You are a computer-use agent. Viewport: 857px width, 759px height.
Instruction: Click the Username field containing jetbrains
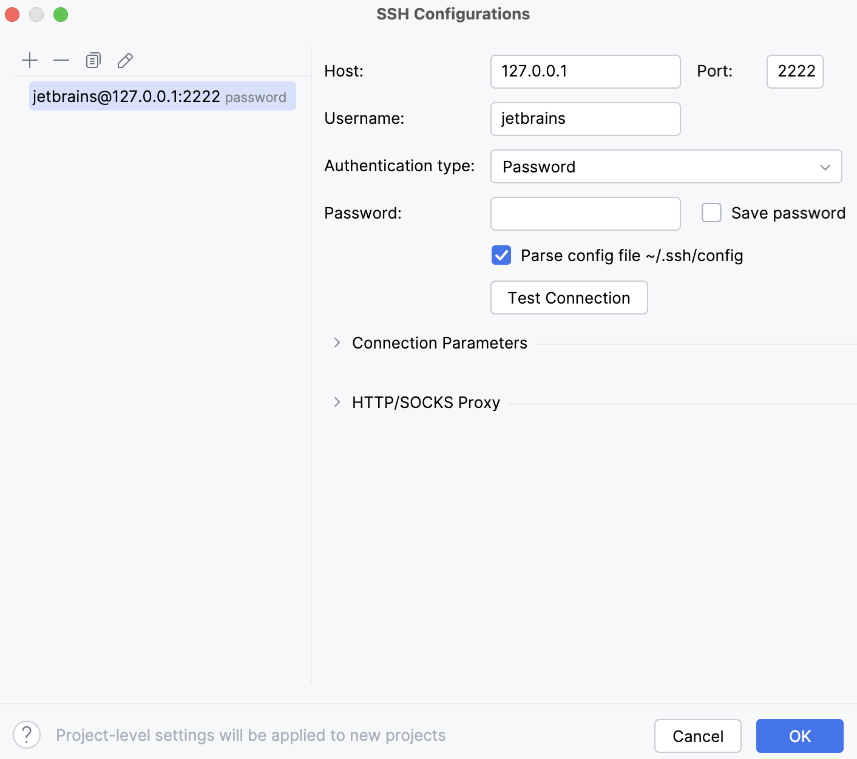[x=584, y=119]
